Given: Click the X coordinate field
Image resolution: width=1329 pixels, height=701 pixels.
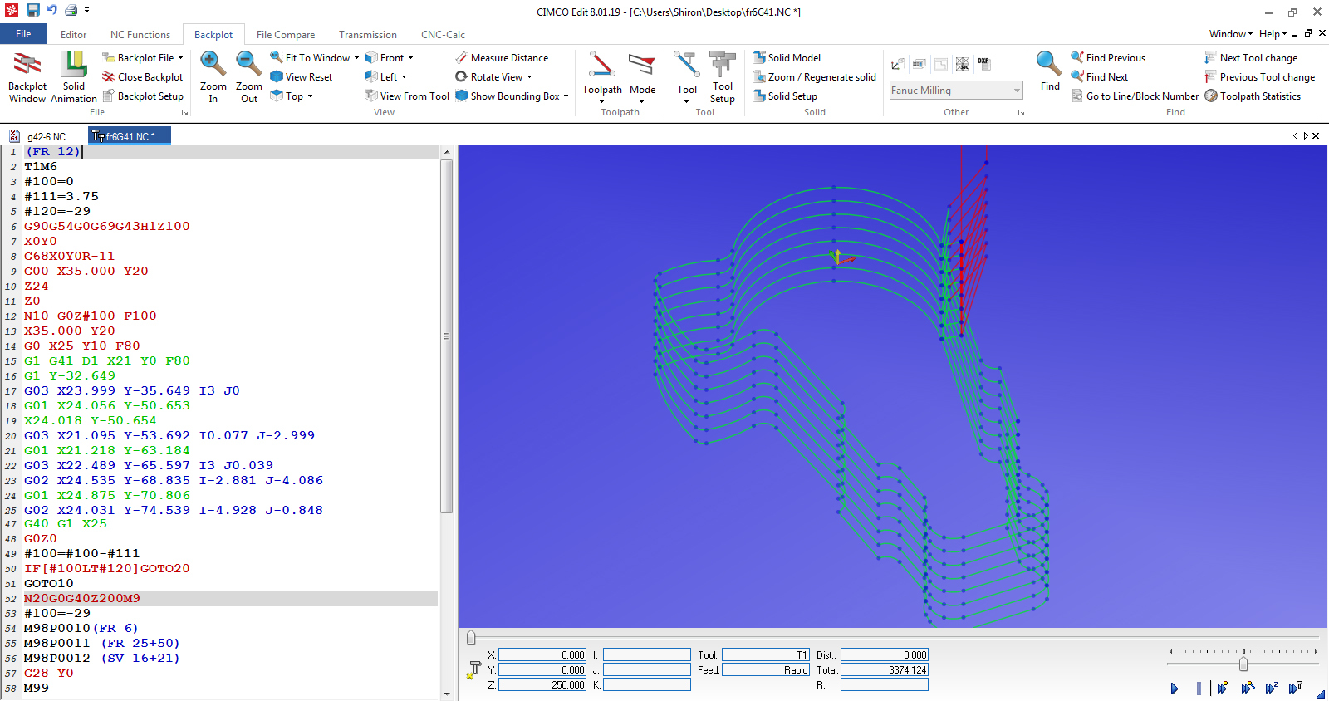Looking at the screenshot, I should [x=542, y=654].
